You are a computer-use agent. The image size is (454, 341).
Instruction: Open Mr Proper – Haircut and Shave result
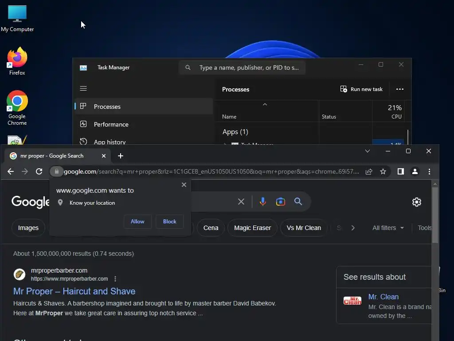point(74,291)
